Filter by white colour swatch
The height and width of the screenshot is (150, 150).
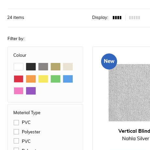(19, 67)
